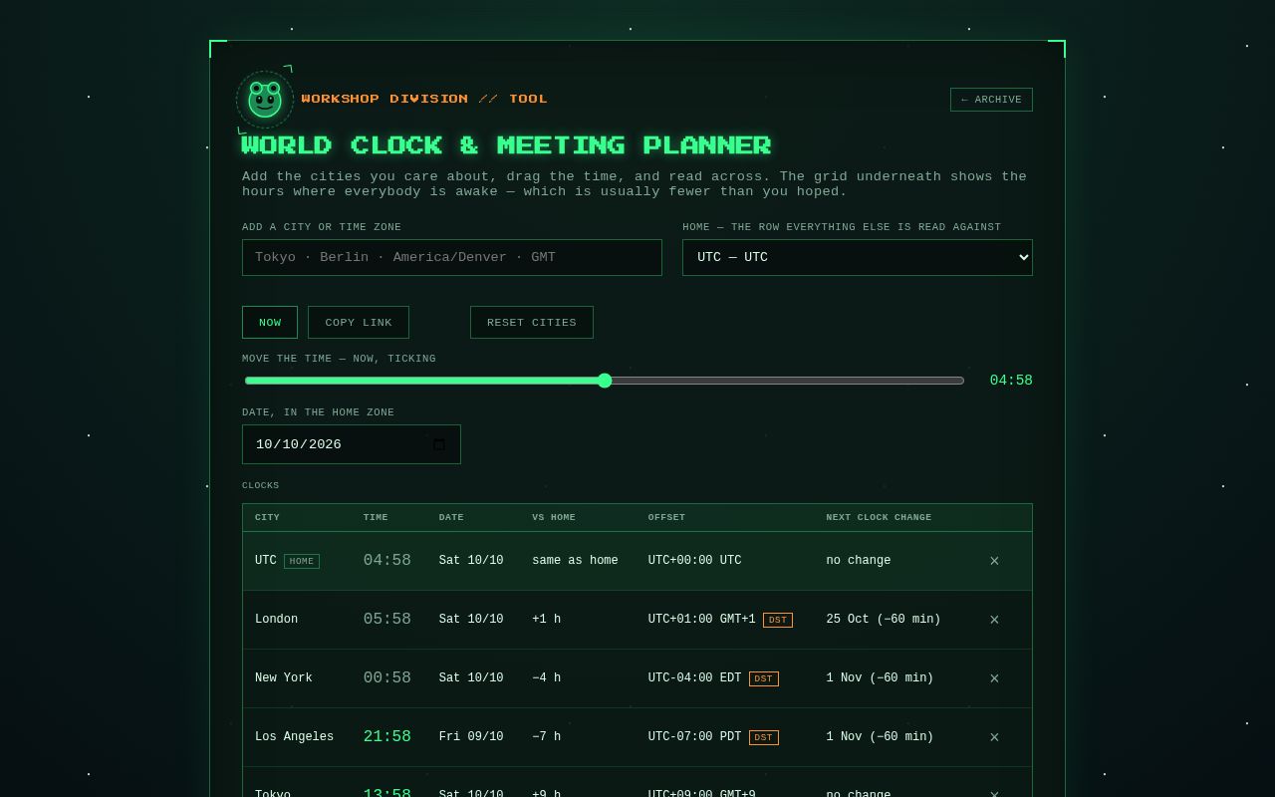Image resolution: width=1275 pixels, height=797 pixels.
Task: Click the 'UTC-04:00 EDT' offset
Action: coord(695,678)
